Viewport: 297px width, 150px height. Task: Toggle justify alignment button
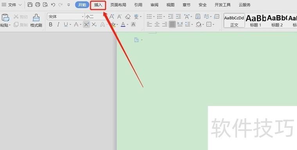172,24
